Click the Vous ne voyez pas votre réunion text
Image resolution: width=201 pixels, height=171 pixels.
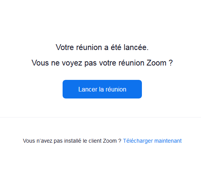pyautogui.click(x=88, y=63)
